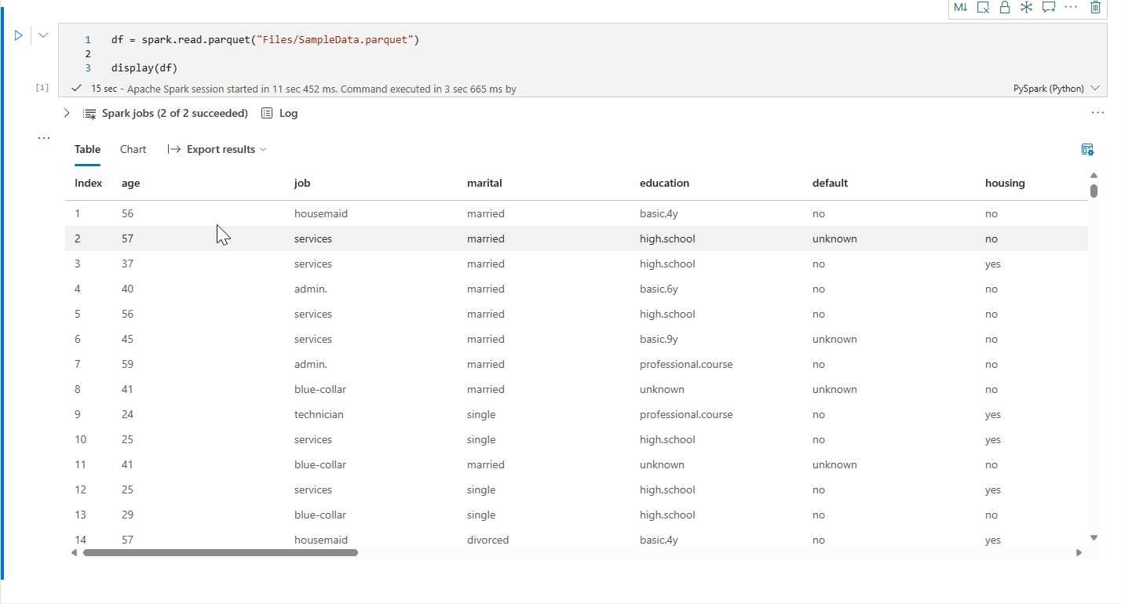Convert cell to Markdown

pos(961,7)
